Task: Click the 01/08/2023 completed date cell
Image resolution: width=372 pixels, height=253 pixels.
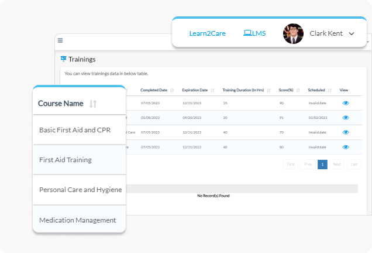Action: [150, 118]
